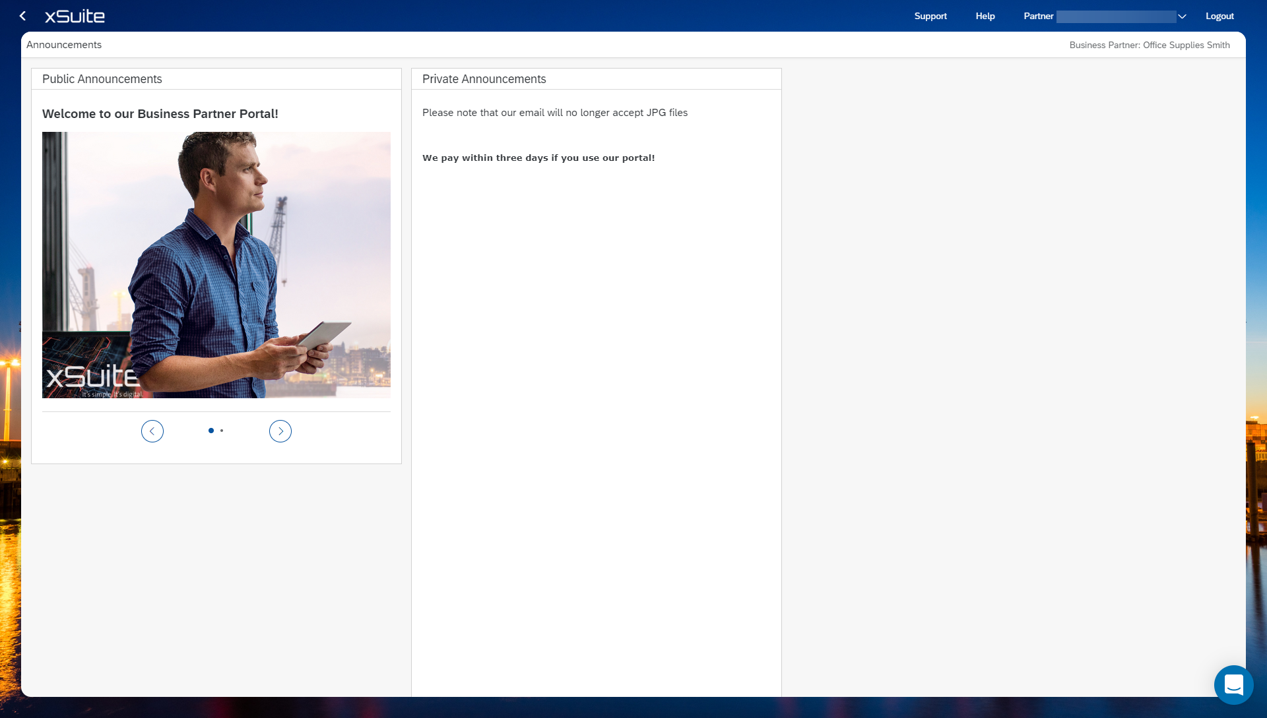Click Business Partner Office Supplies Smith label
The image size is (1267, 718).
coord(1150,45)
